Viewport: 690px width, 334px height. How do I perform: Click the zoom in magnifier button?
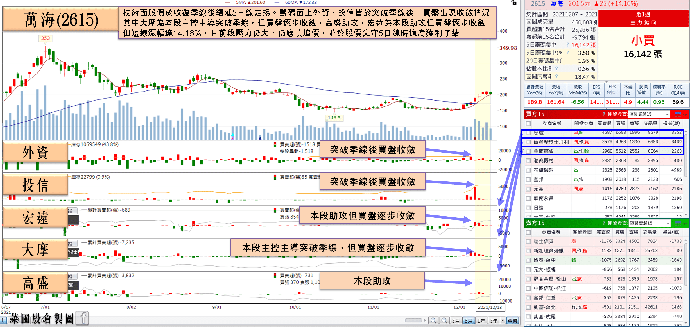(x=444, y=320)
